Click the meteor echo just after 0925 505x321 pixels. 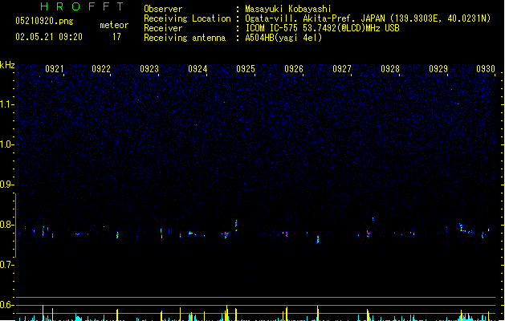(236, 226)
